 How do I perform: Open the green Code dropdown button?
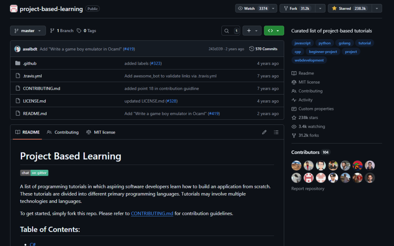[274, 31]
